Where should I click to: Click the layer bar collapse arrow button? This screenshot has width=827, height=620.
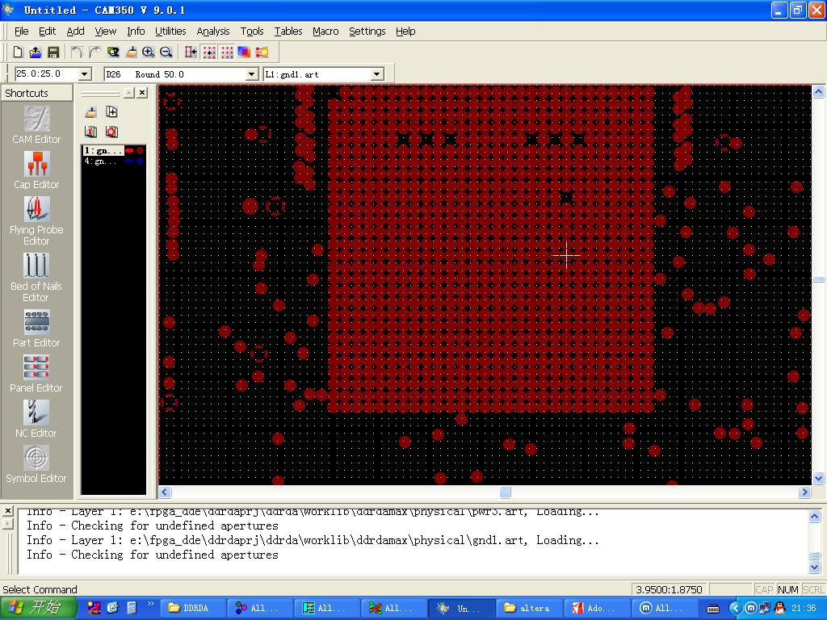(x=129, y=93)
